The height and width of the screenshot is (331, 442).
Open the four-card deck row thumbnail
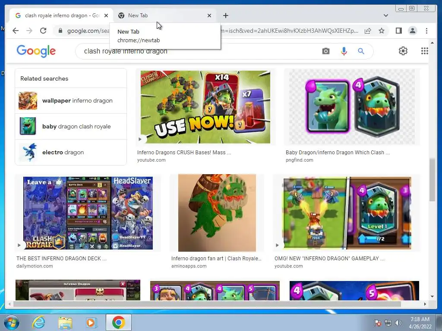[215, 291]
